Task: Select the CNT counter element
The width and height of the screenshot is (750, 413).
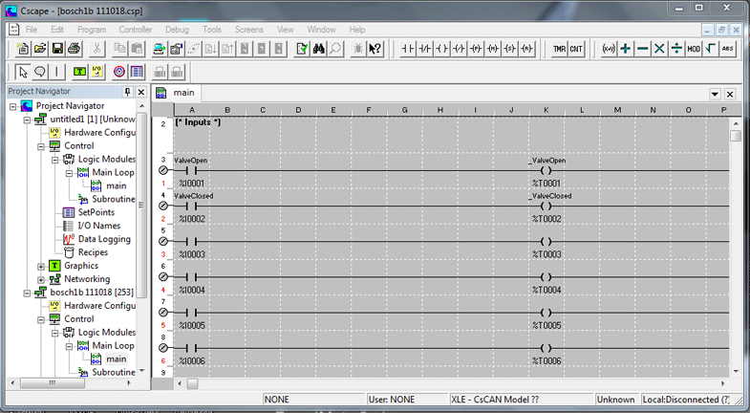Action: (x=576, y=49)
